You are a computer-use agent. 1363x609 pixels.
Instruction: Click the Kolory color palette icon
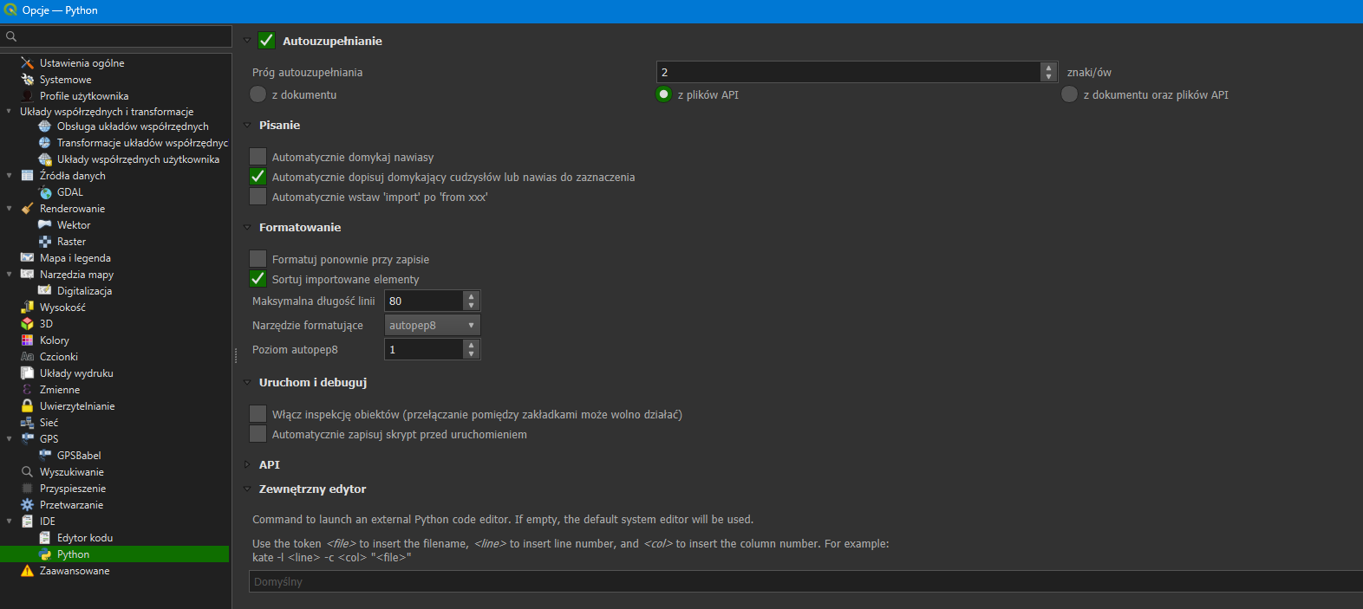click(x=28, y=340)
